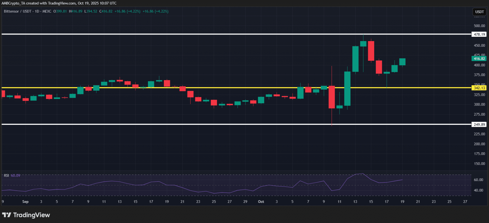Click the TradingView logo icon

pyautogui.click(x=7, y=215)
